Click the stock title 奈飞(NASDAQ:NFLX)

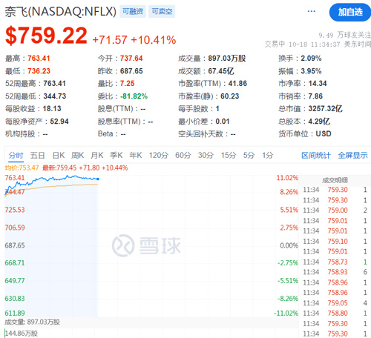pos(61,12)
